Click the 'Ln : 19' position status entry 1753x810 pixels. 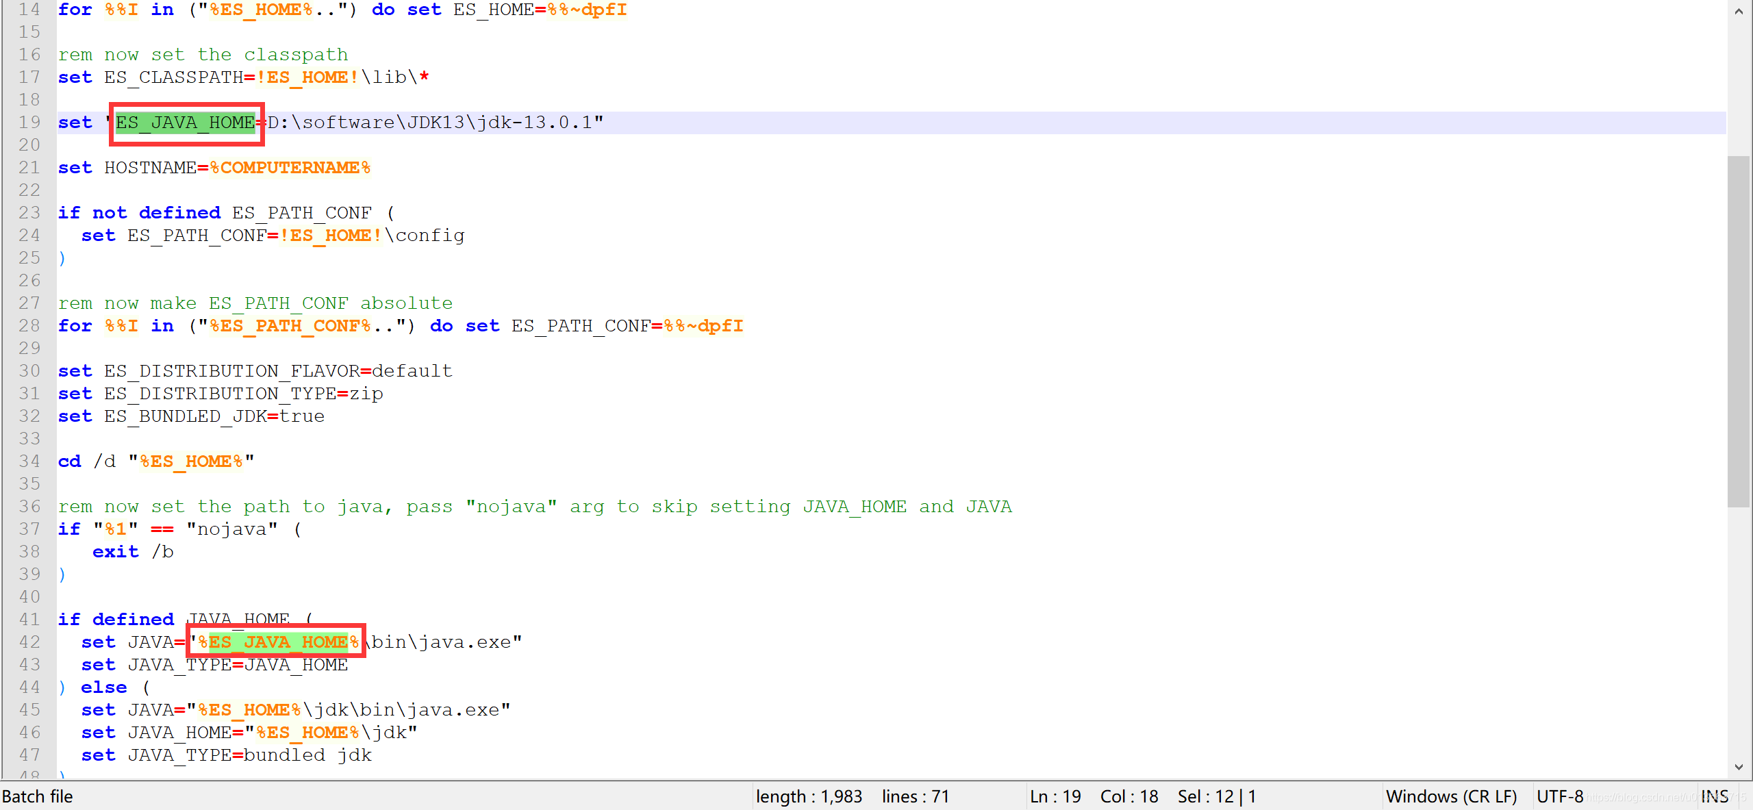click(x=1055, y=796)
